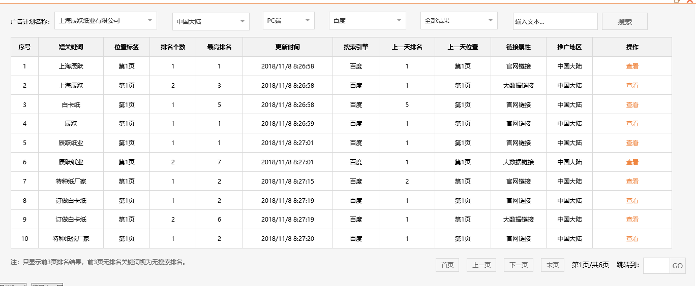Open 查看 link for row number 5

(x=632, y=142)
